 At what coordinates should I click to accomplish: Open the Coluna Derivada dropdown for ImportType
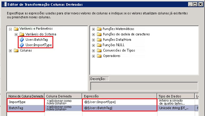tap(63, 102)
